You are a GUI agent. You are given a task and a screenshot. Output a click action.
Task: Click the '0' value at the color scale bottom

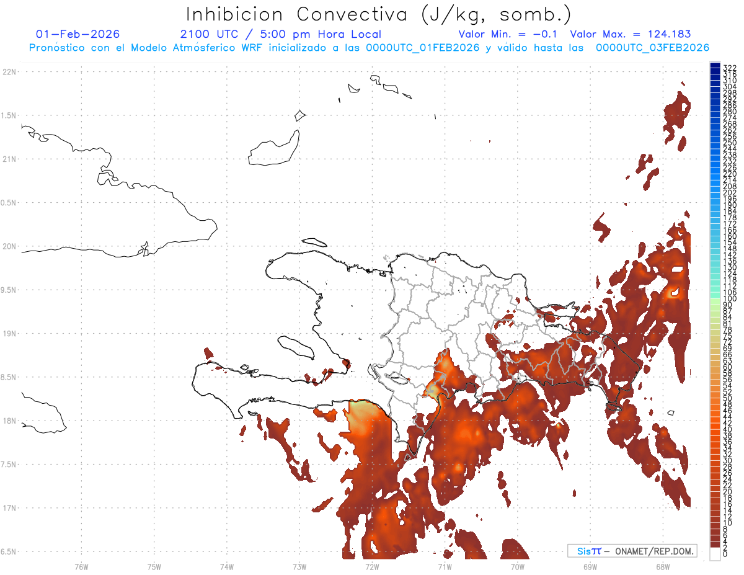(x=726, y=553)
